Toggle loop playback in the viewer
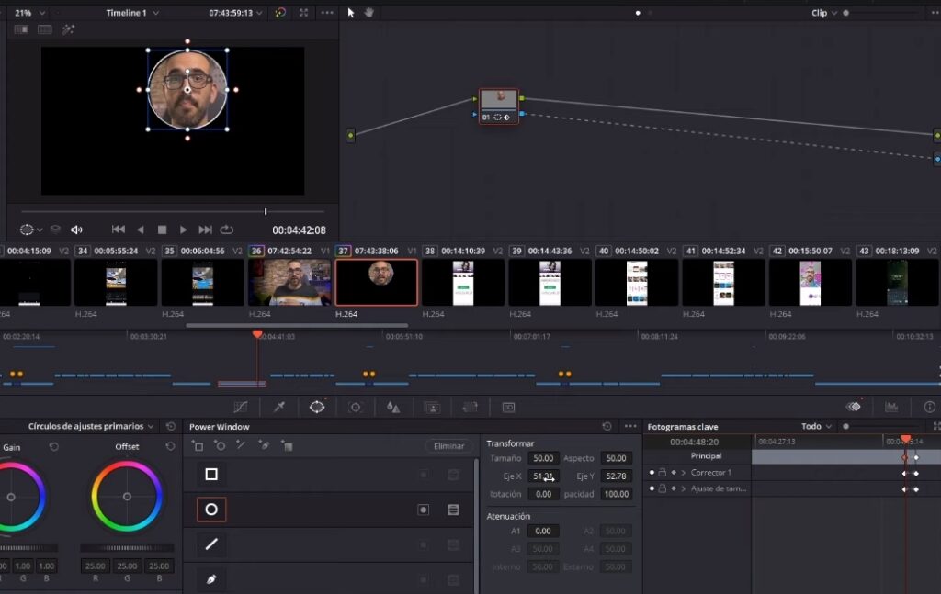 pos(227,230)
